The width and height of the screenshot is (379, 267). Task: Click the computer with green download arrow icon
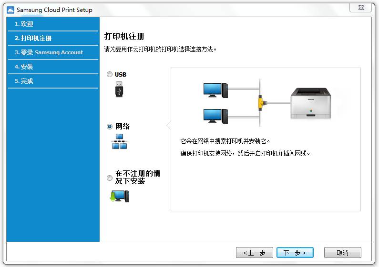click(119, 196)
